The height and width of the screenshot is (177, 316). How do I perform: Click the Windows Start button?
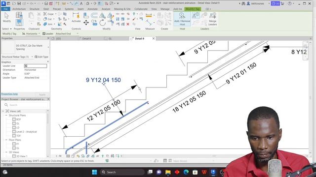[94, 172]
